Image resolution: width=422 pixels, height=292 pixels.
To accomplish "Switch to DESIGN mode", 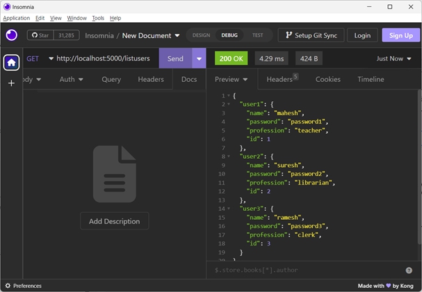I will [201, 35].
